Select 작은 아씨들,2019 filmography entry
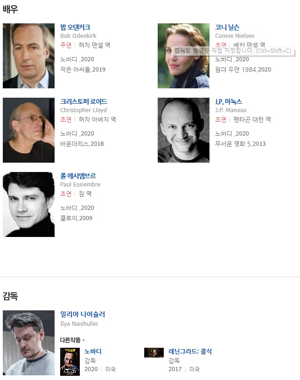300x380 pixels. pyautogui.click(x=83, y=70)
